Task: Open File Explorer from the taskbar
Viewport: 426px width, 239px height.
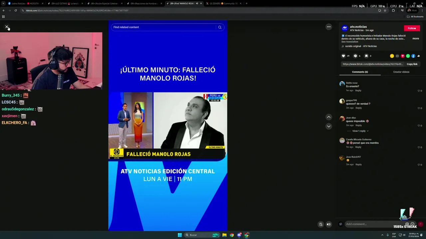Action: click(224, 235)
